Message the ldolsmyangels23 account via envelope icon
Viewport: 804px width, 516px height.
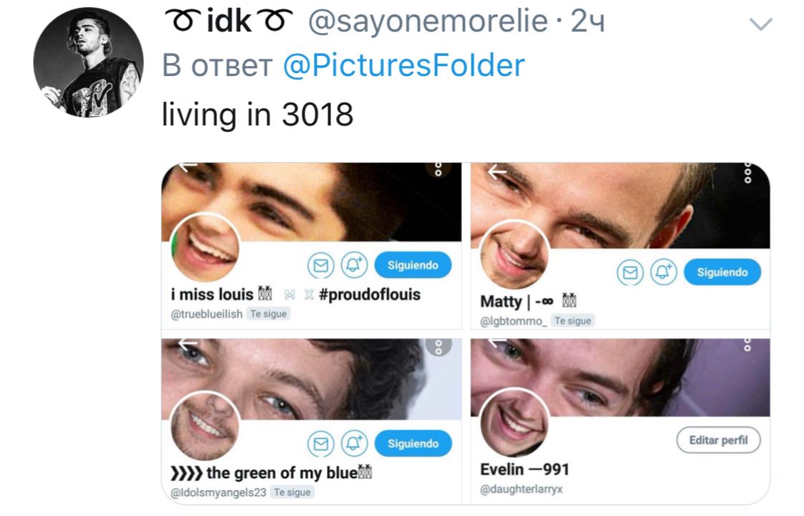pyautogui.click(x=321, y=444)
